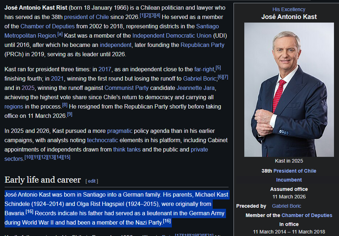
Task: Open the 2025 election link
Action: point(28,88)
